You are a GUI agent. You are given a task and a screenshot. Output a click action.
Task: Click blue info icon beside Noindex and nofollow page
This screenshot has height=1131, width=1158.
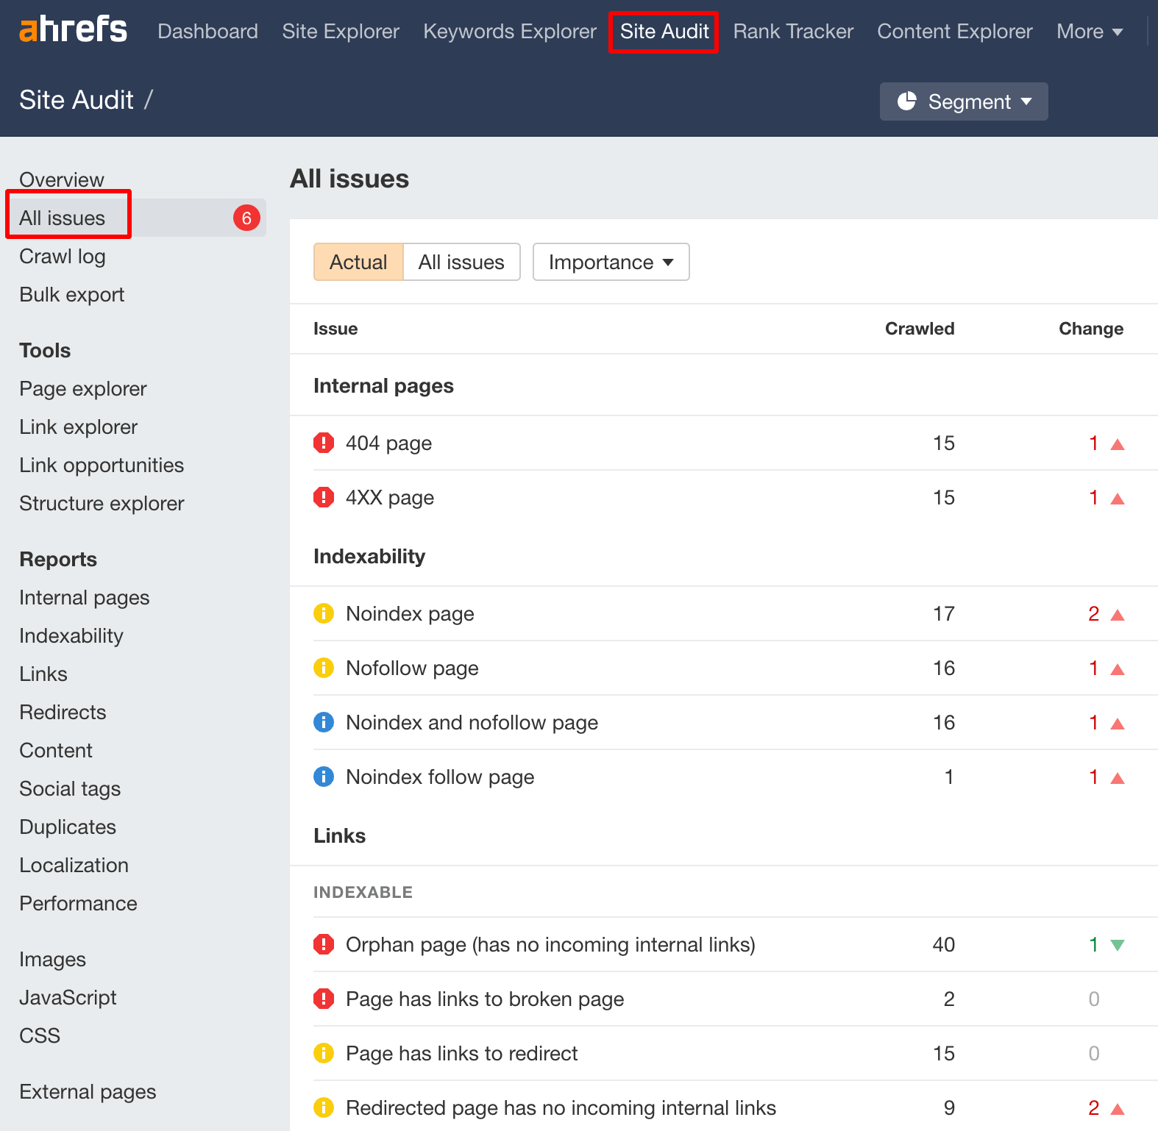(x=324, y=722)
